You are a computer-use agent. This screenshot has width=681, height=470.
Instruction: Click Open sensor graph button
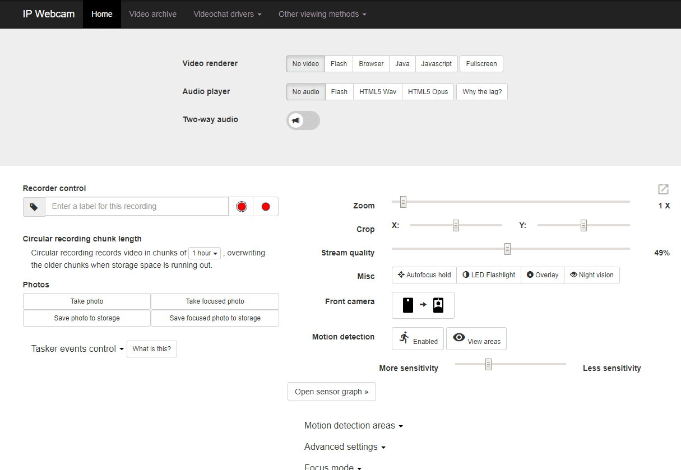click(331, 392)
